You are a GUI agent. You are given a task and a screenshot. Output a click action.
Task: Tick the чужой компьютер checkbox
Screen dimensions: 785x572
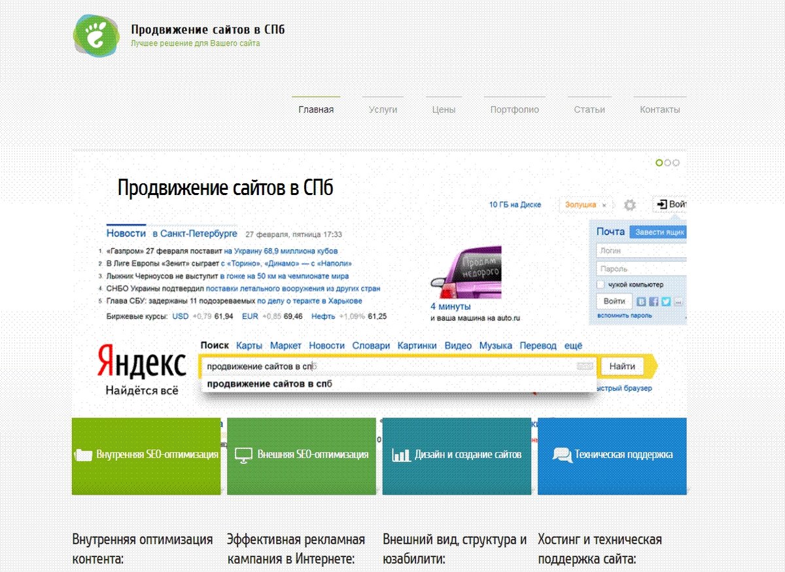[x=601, y=285]
